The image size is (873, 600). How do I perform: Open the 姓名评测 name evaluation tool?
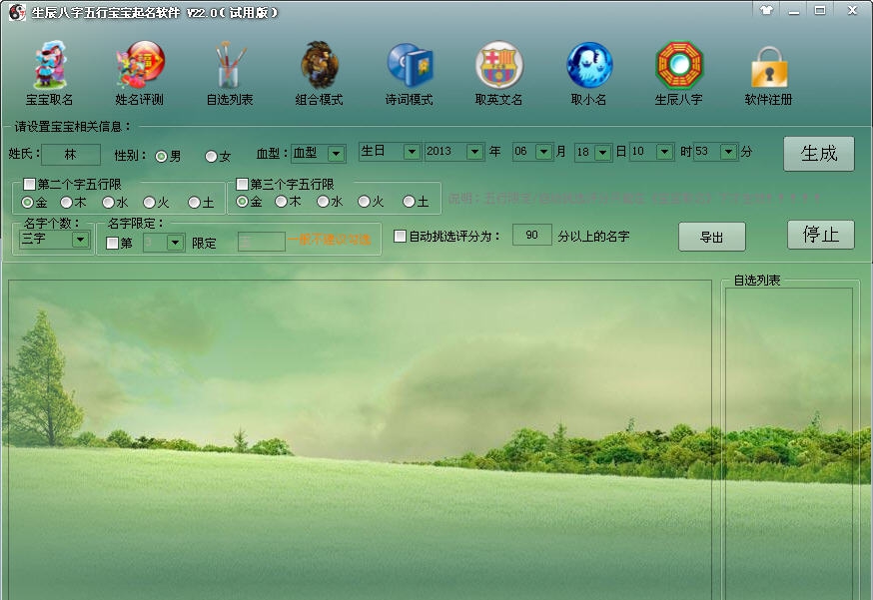140,70
